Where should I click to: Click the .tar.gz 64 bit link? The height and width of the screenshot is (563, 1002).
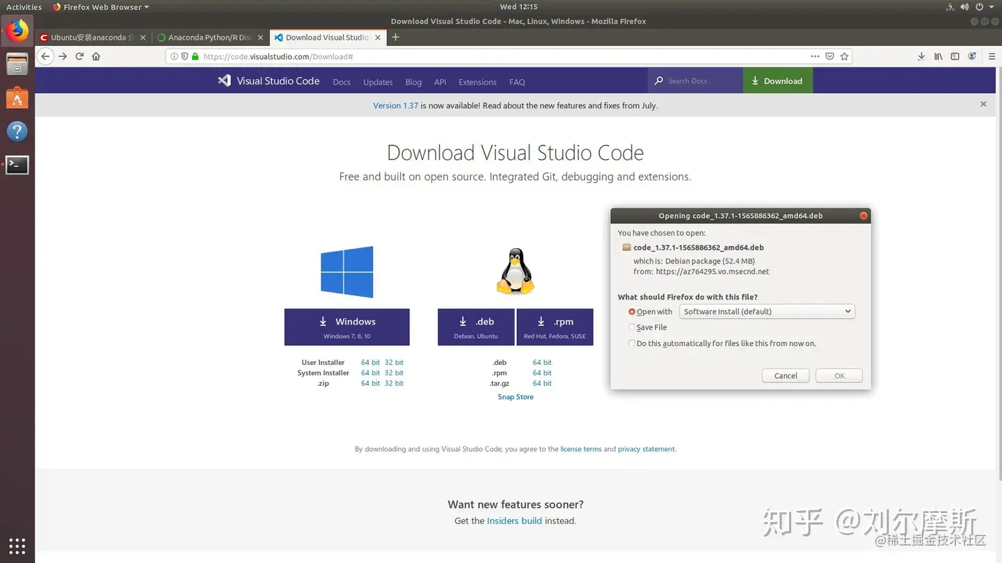pyautogui.click(x=542, y=383)
